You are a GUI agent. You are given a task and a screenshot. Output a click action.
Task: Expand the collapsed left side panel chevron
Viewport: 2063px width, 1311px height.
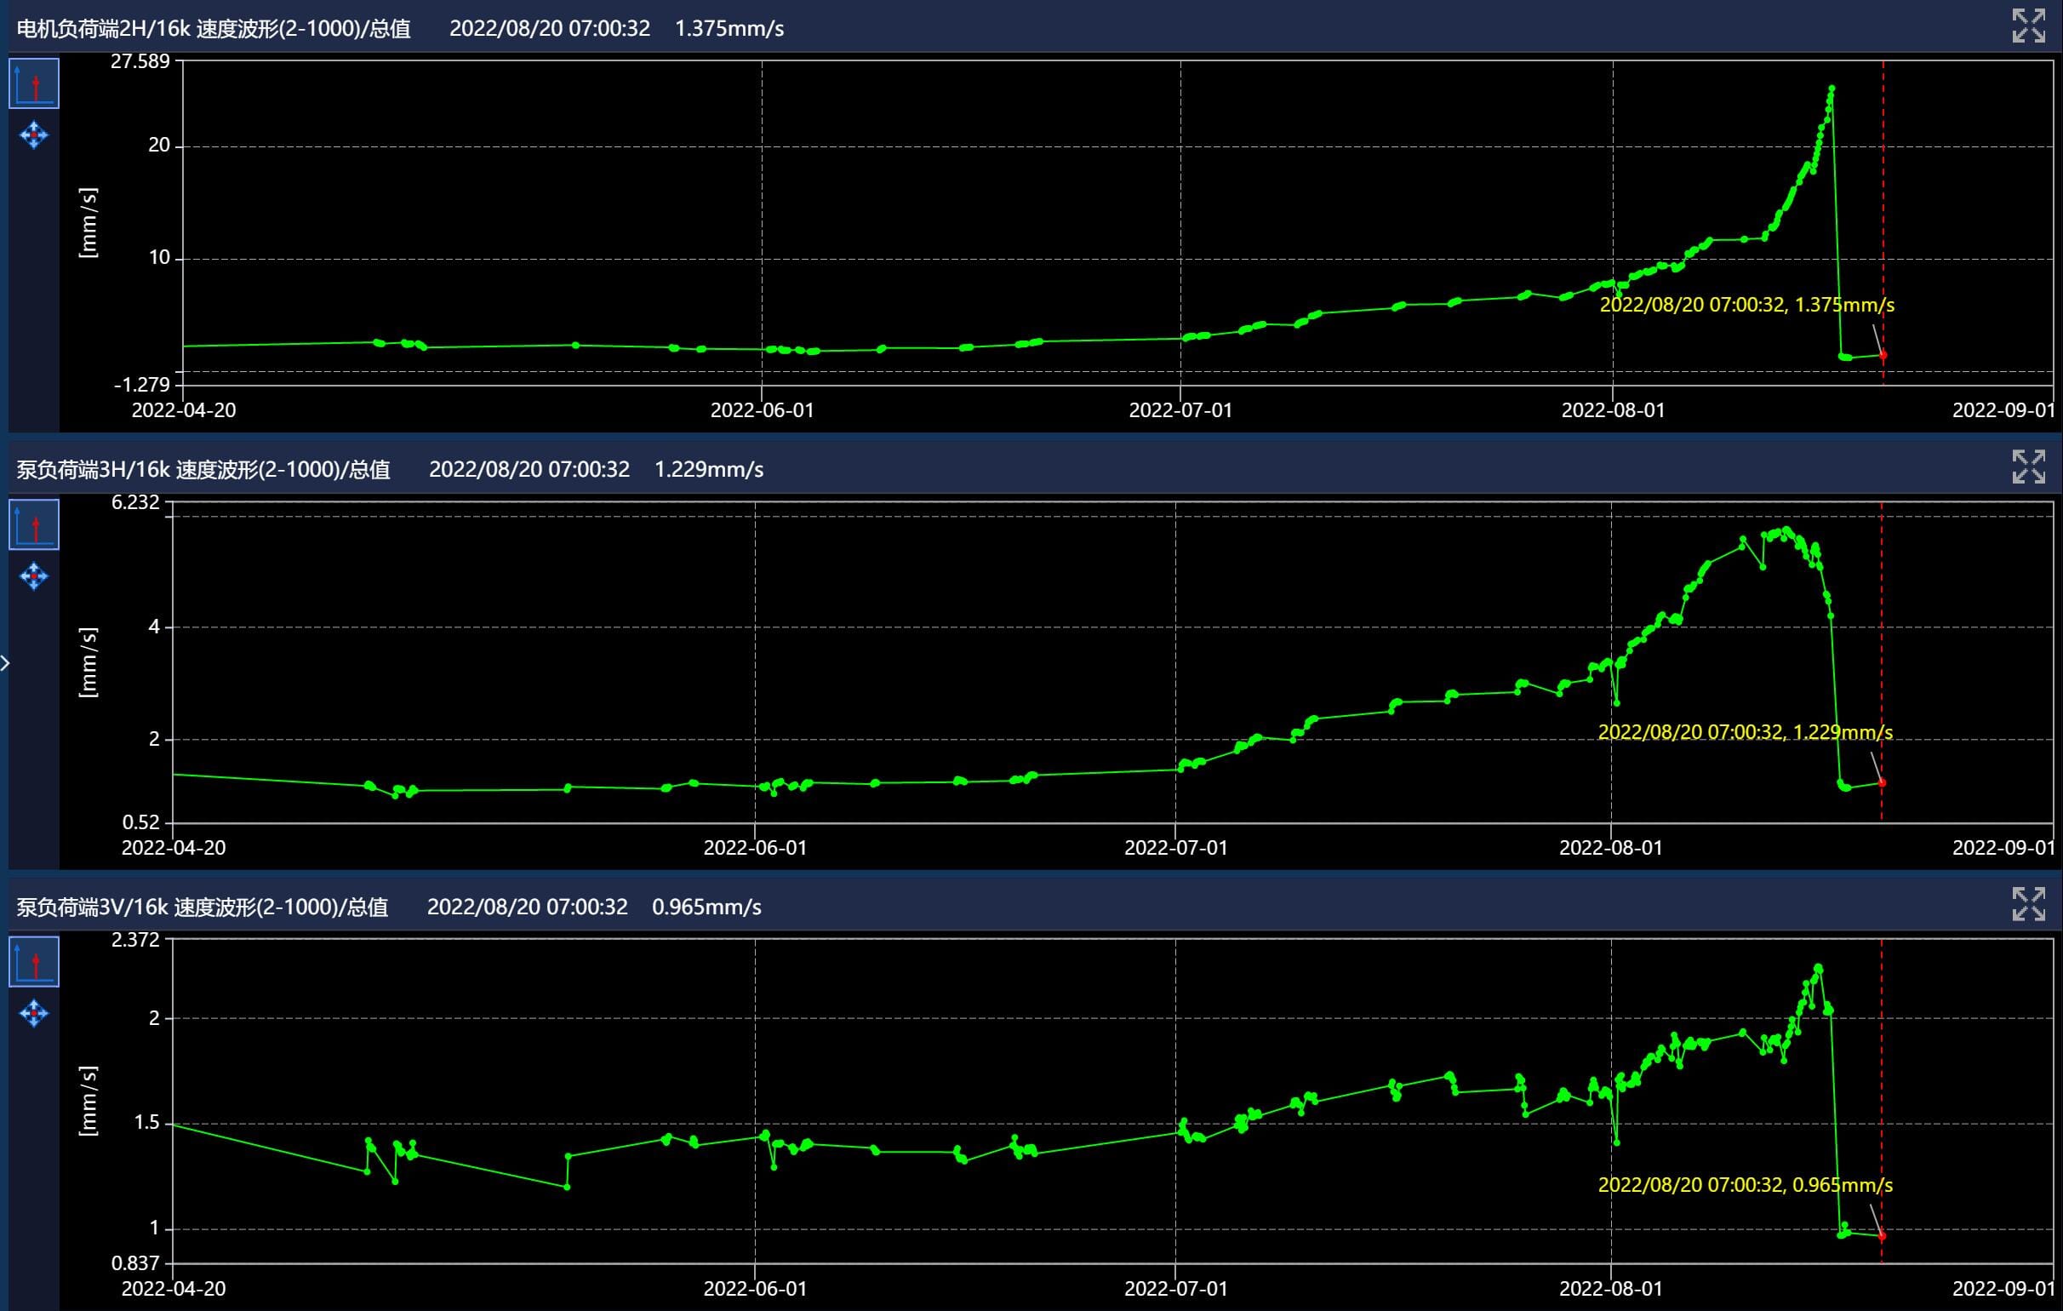pyautogui.click(x=5, y=662)
